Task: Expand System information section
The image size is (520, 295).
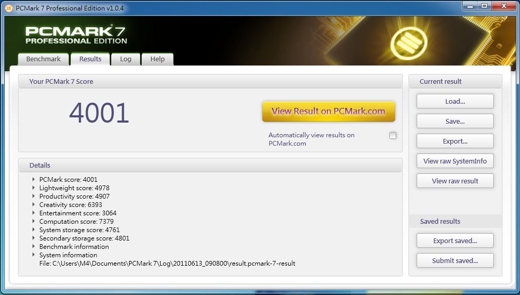Action: click(34, 255)
